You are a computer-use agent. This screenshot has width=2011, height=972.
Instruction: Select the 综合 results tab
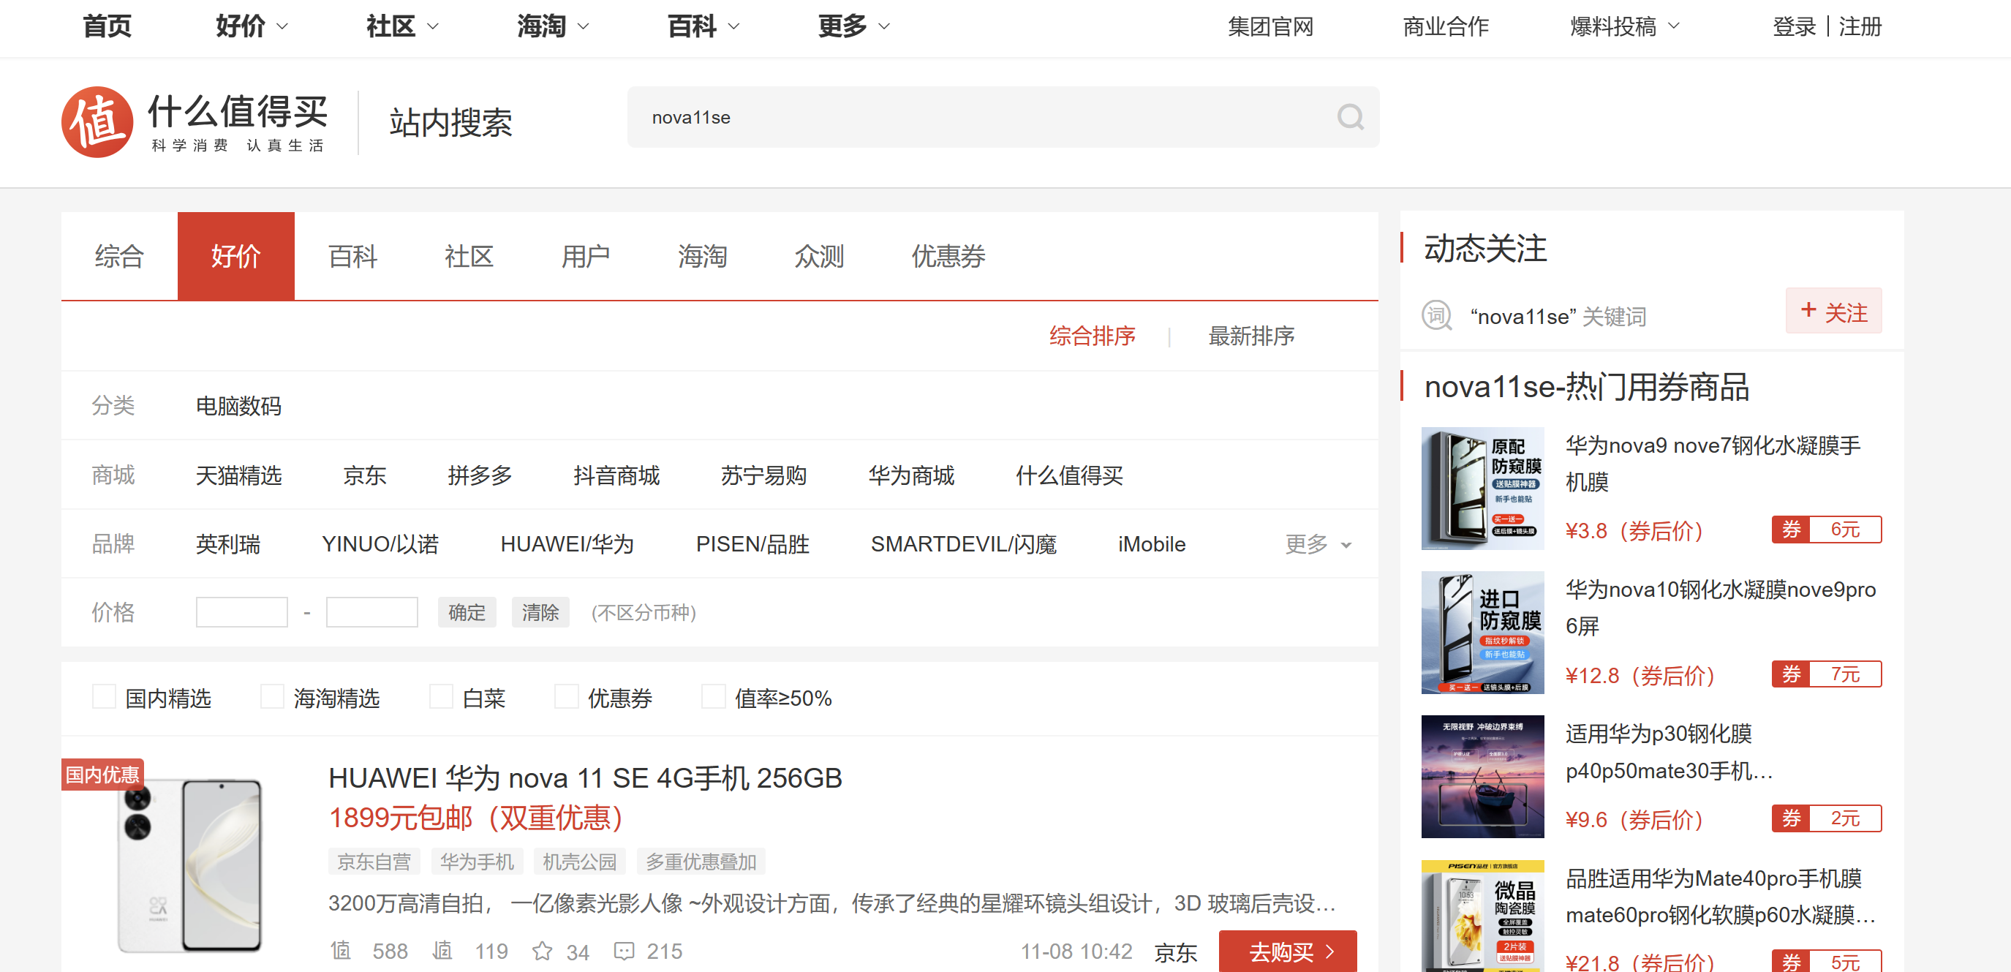(118, 257)
